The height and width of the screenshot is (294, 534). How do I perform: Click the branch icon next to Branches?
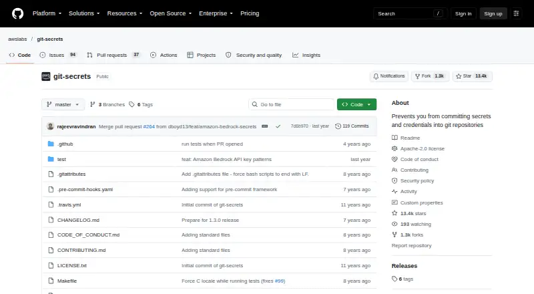coord(92,104)
